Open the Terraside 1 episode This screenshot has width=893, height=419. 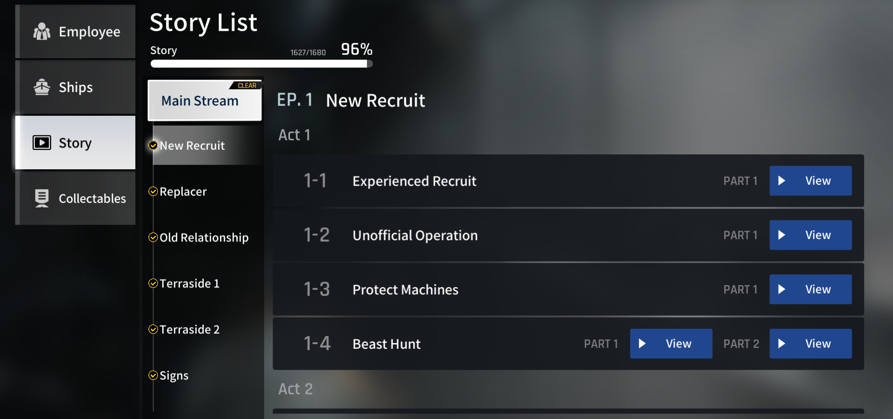189,284
